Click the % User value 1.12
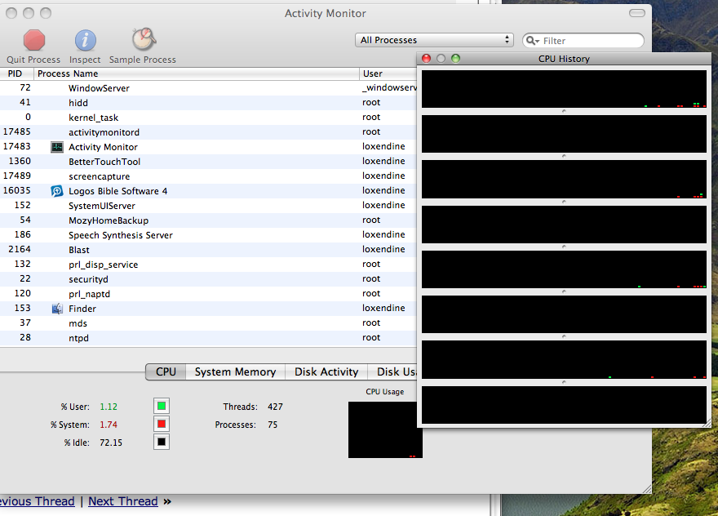 109,407
